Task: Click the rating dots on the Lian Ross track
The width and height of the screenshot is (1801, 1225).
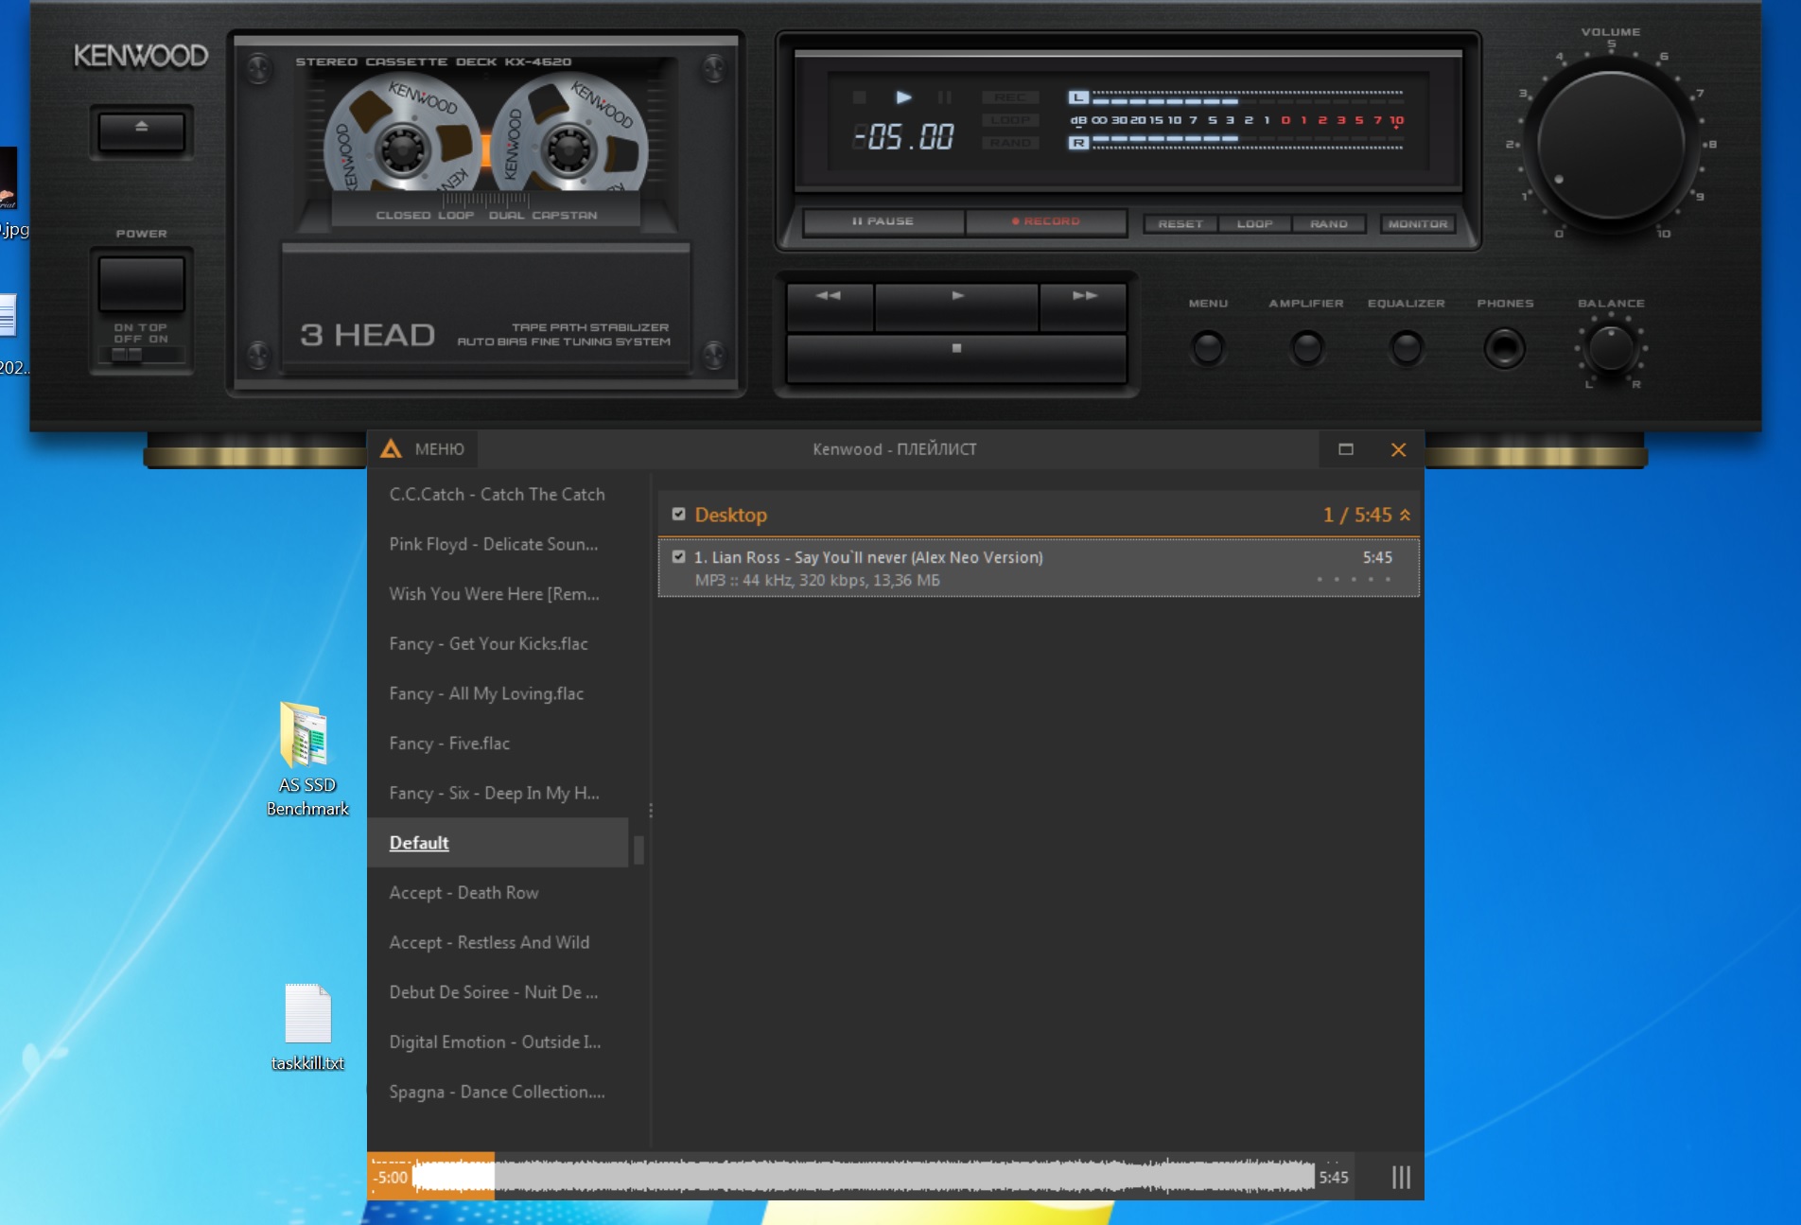Action: [x=1354, y=579]
